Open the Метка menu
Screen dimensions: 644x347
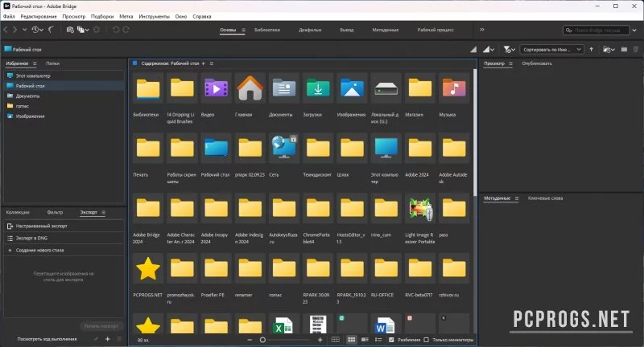click(x=126, y=16)
